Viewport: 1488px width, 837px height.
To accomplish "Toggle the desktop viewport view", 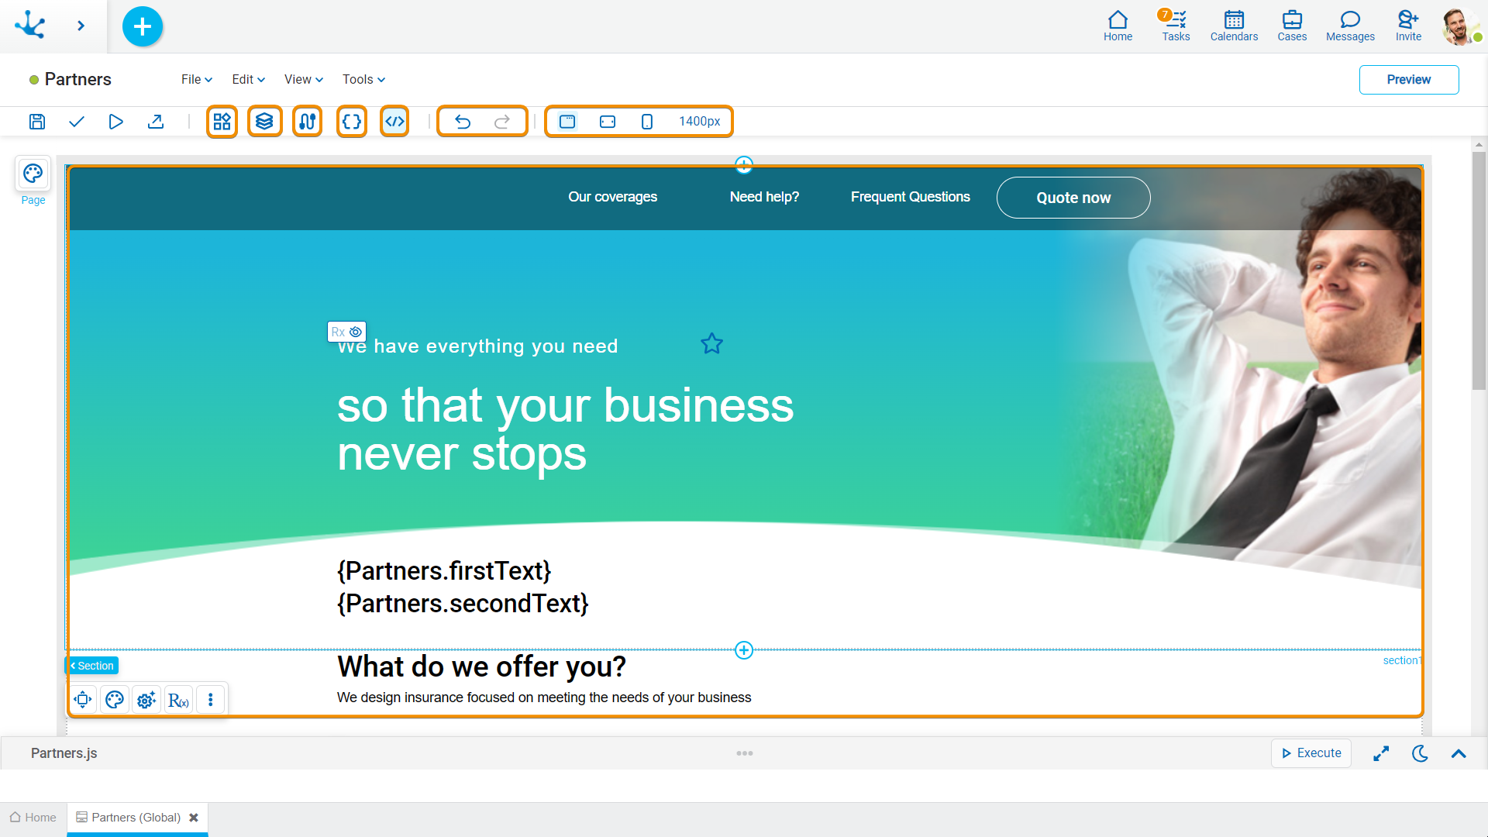I will tap(568, 121).
